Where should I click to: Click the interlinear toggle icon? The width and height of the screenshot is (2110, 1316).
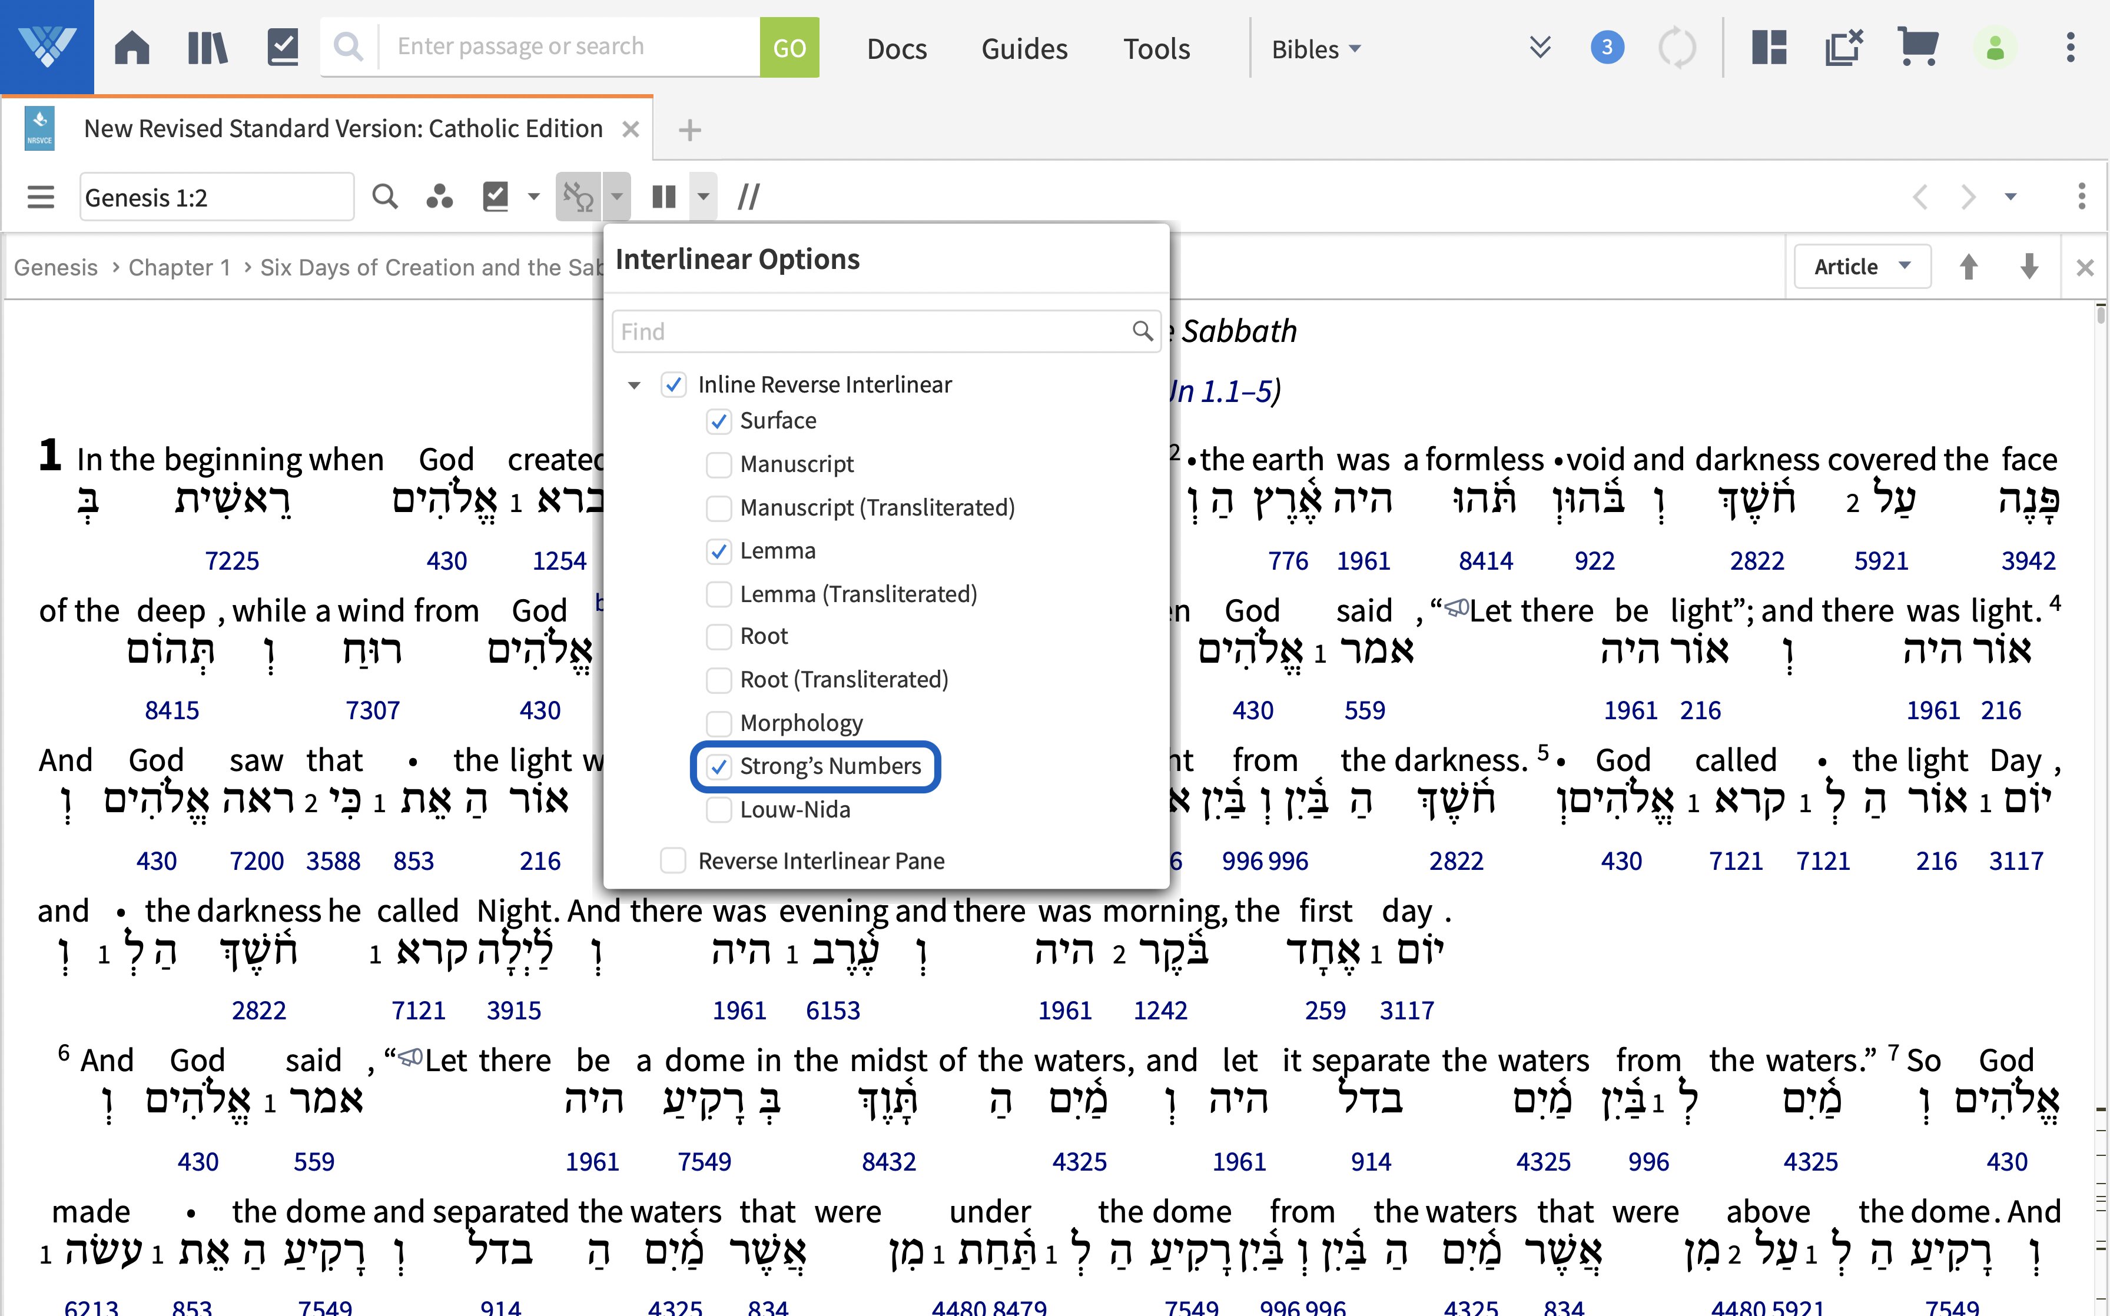[x=579, y=197]
